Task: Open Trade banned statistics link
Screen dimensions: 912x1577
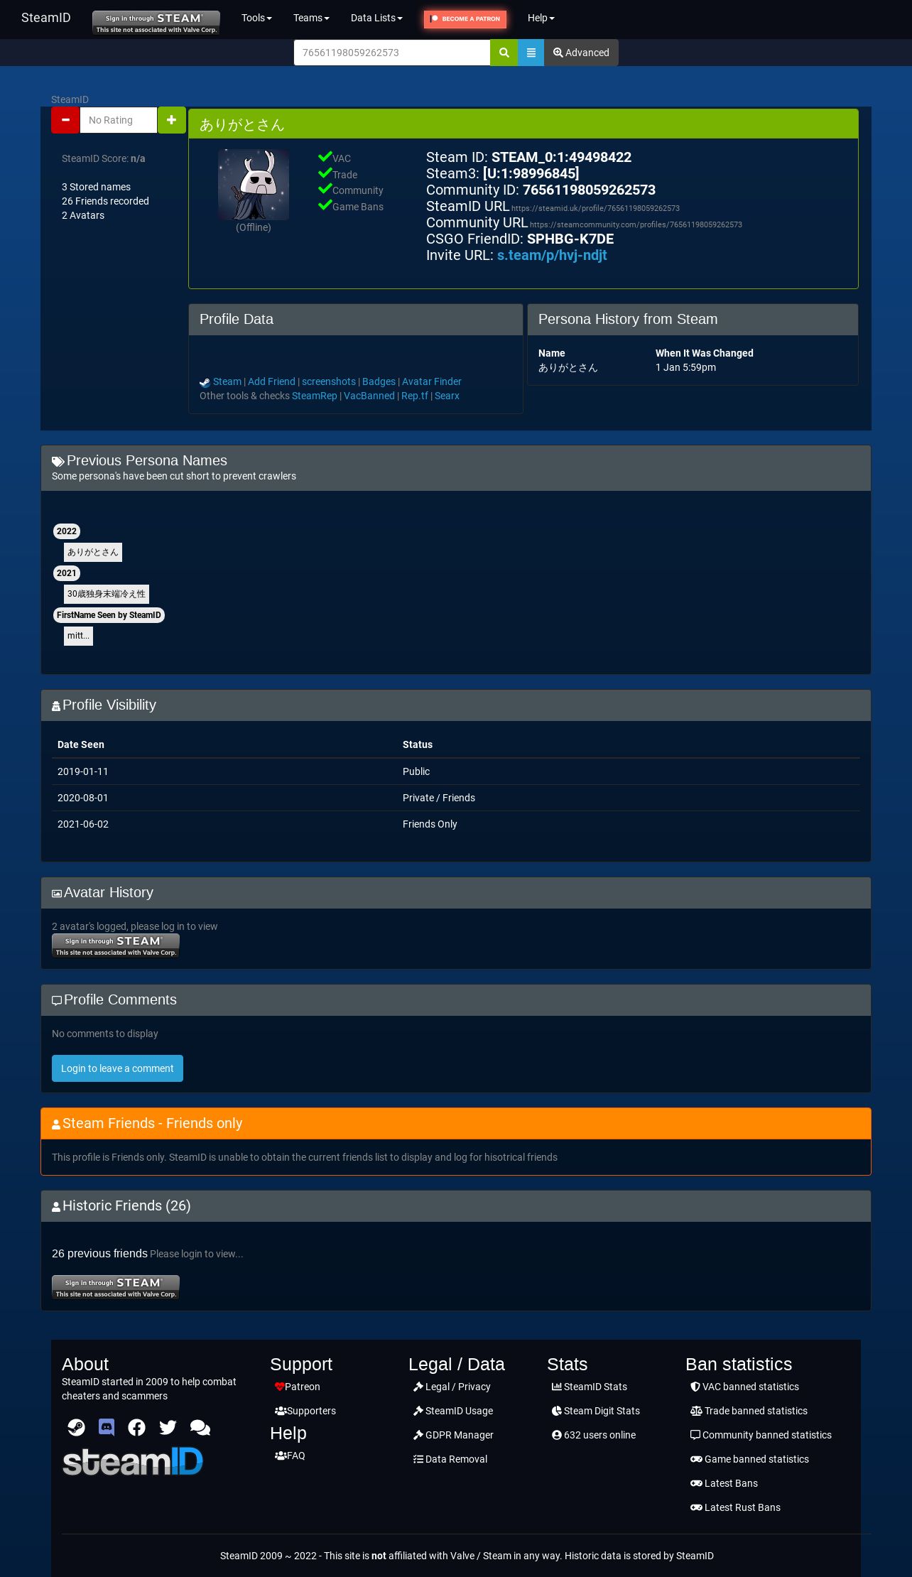Action: pos(749,1411)
